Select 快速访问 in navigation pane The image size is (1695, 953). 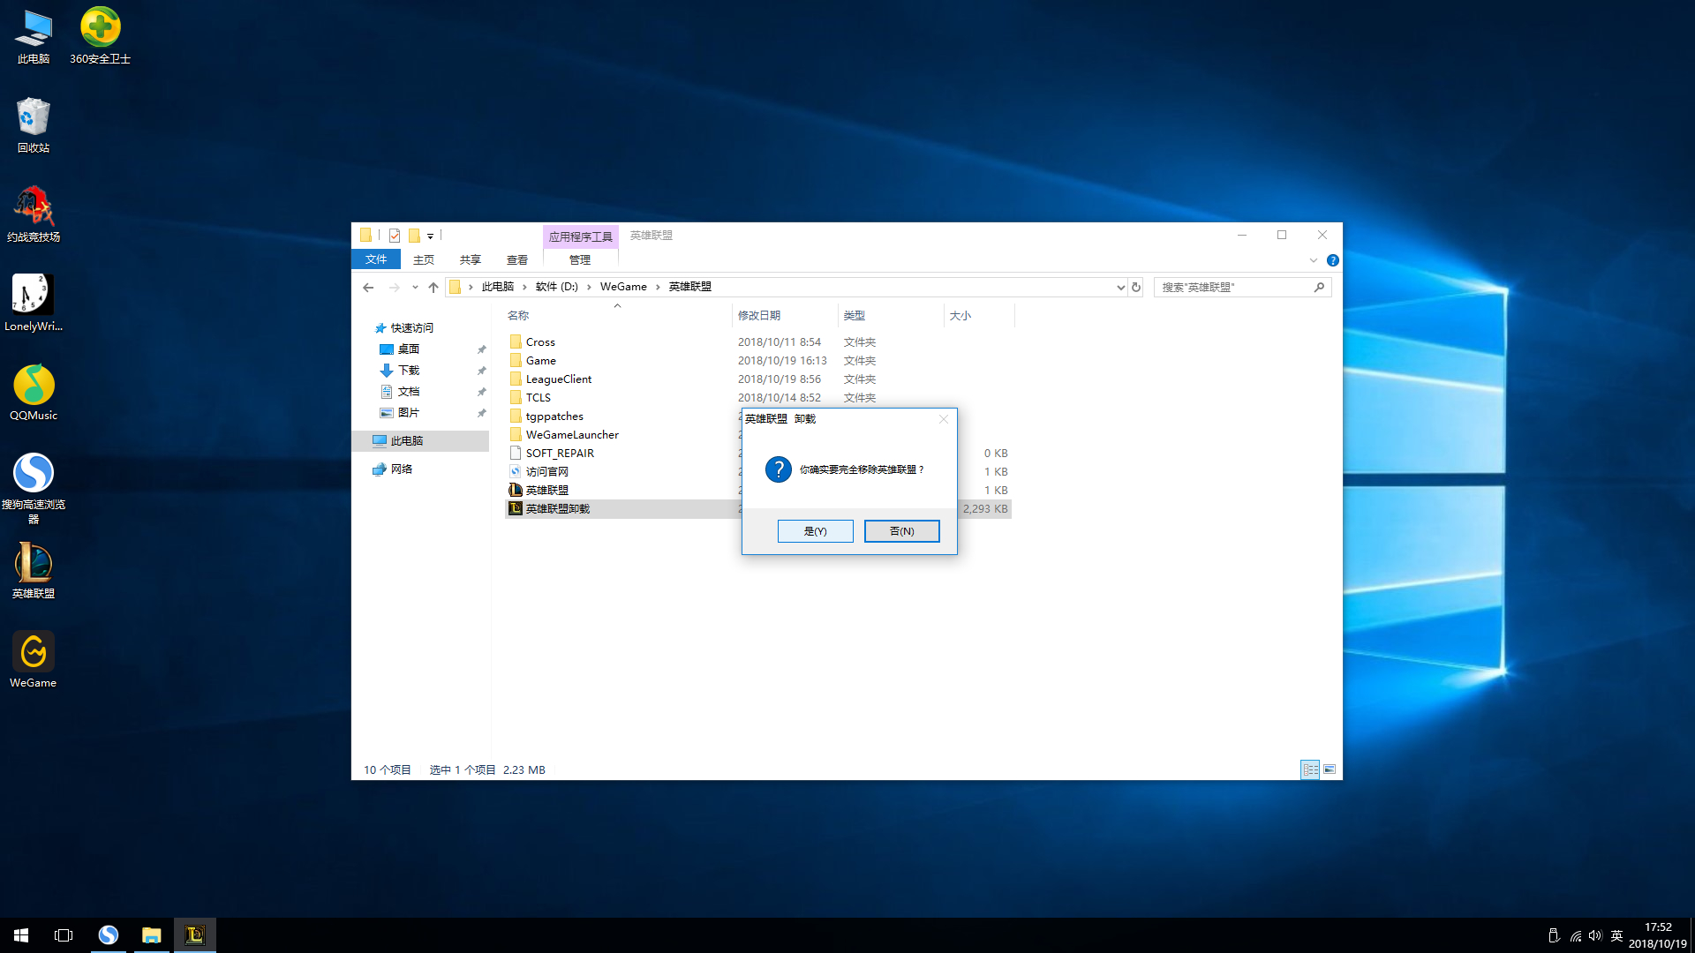tap(412, 328)
